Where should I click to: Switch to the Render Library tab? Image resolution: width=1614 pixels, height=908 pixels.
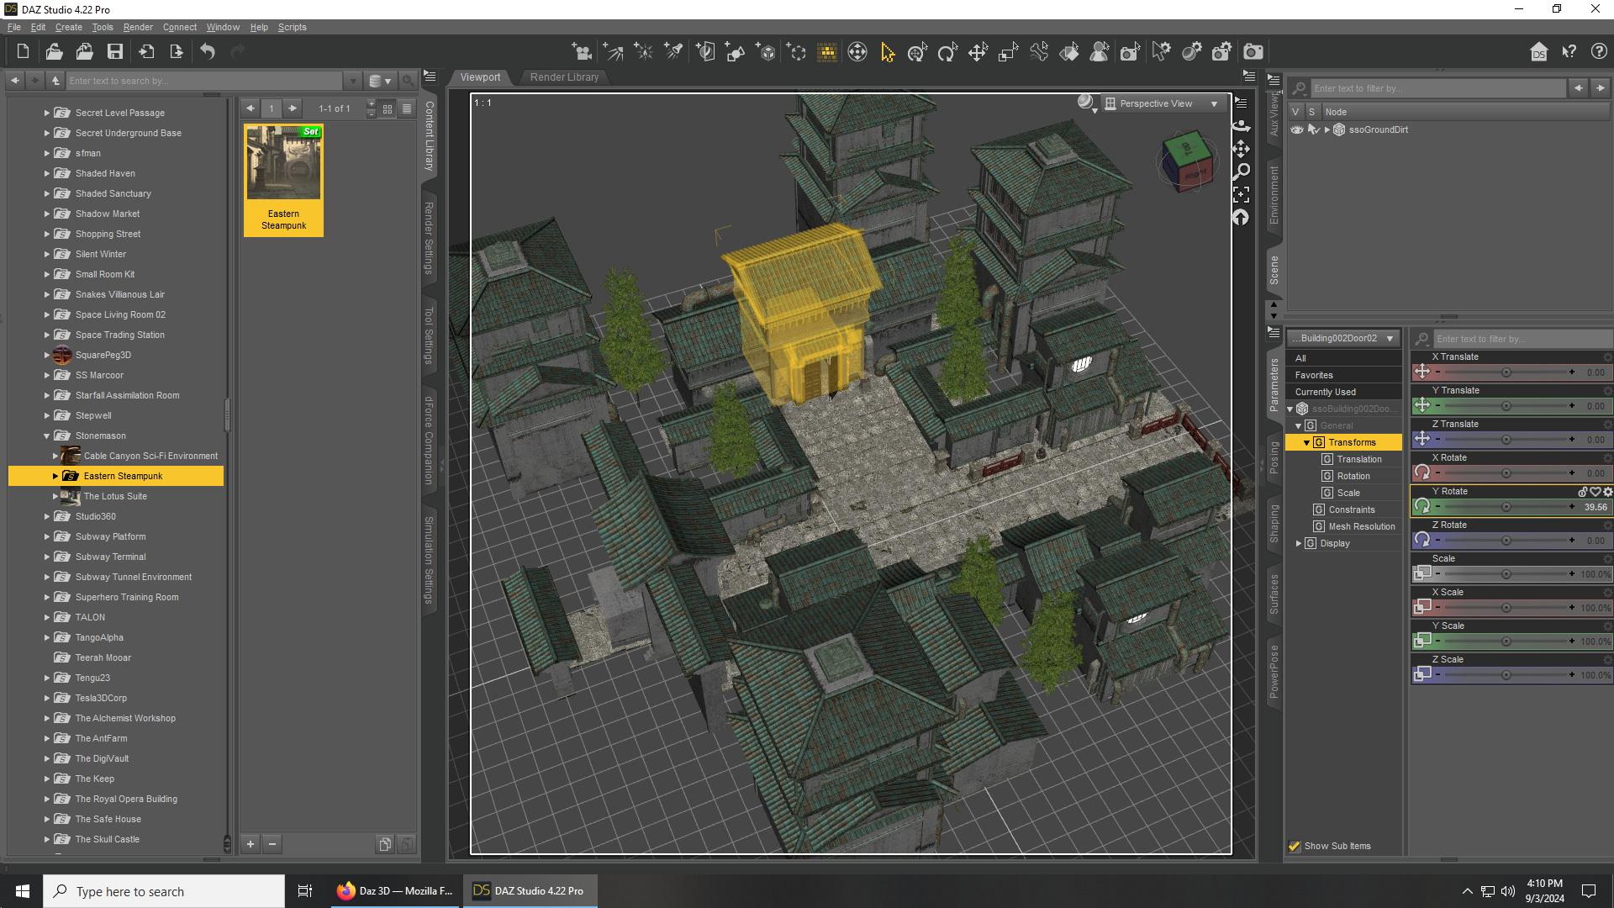tap(564, 77)
